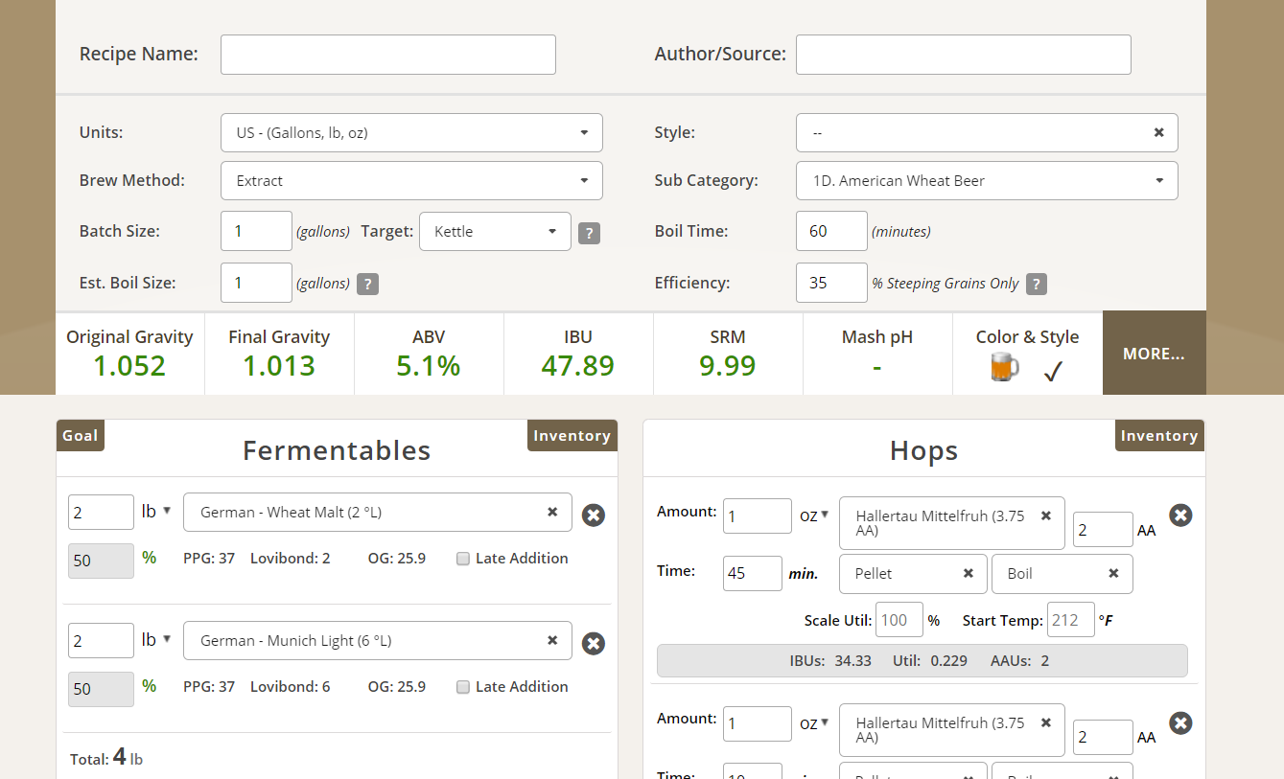Open the Sub Category dropdown
The image size is (1284, 779).
click(x=987, y=181)
